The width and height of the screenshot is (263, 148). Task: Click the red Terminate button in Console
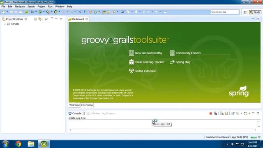click(211, 113)
